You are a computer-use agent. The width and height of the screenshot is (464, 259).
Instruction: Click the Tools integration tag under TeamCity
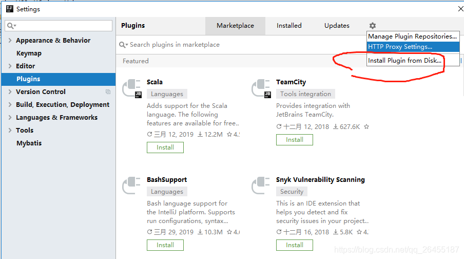(x=306, y=94)
